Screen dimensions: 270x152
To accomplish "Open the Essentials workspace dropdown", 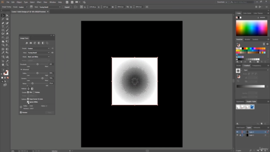I will tap(222, 2).
